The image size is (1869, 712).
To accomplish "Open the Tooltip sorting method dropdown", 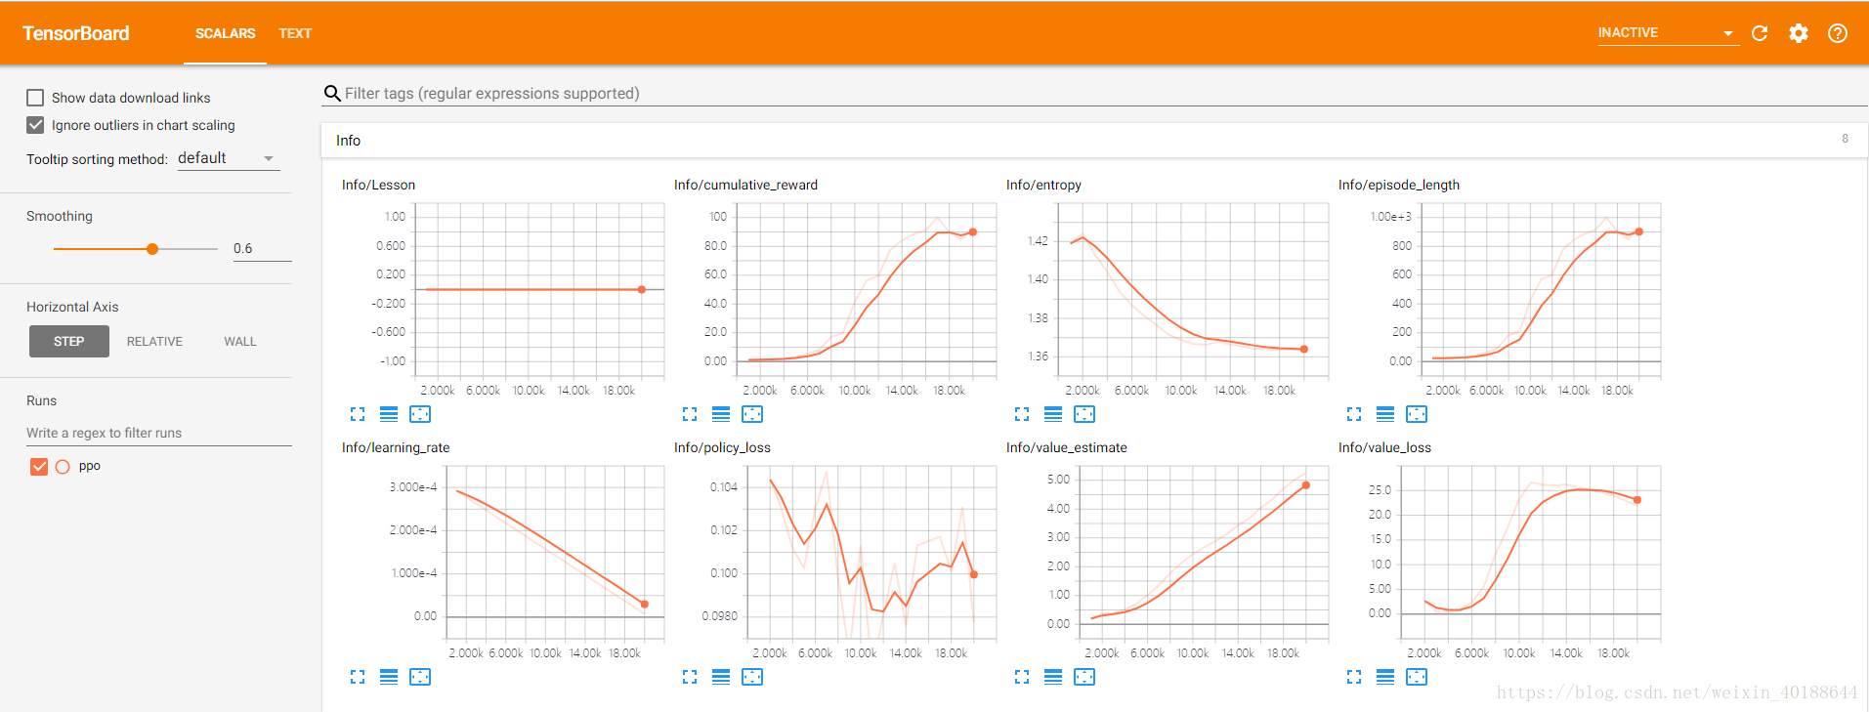I will tap(229, 158).
